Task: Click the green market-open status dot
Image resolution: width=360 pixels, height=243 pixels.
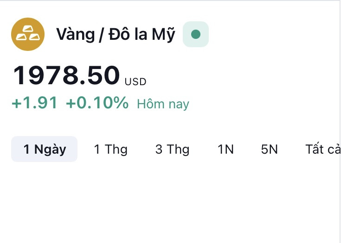Action: click(196, 34)
